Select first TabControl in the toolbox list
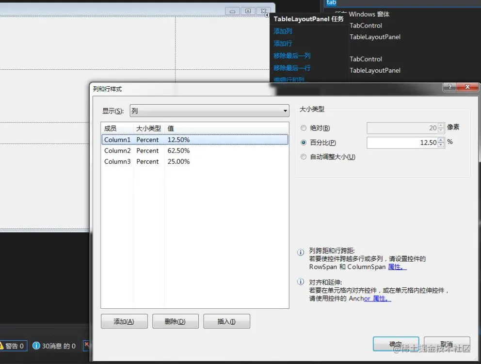 pos(366,26)
